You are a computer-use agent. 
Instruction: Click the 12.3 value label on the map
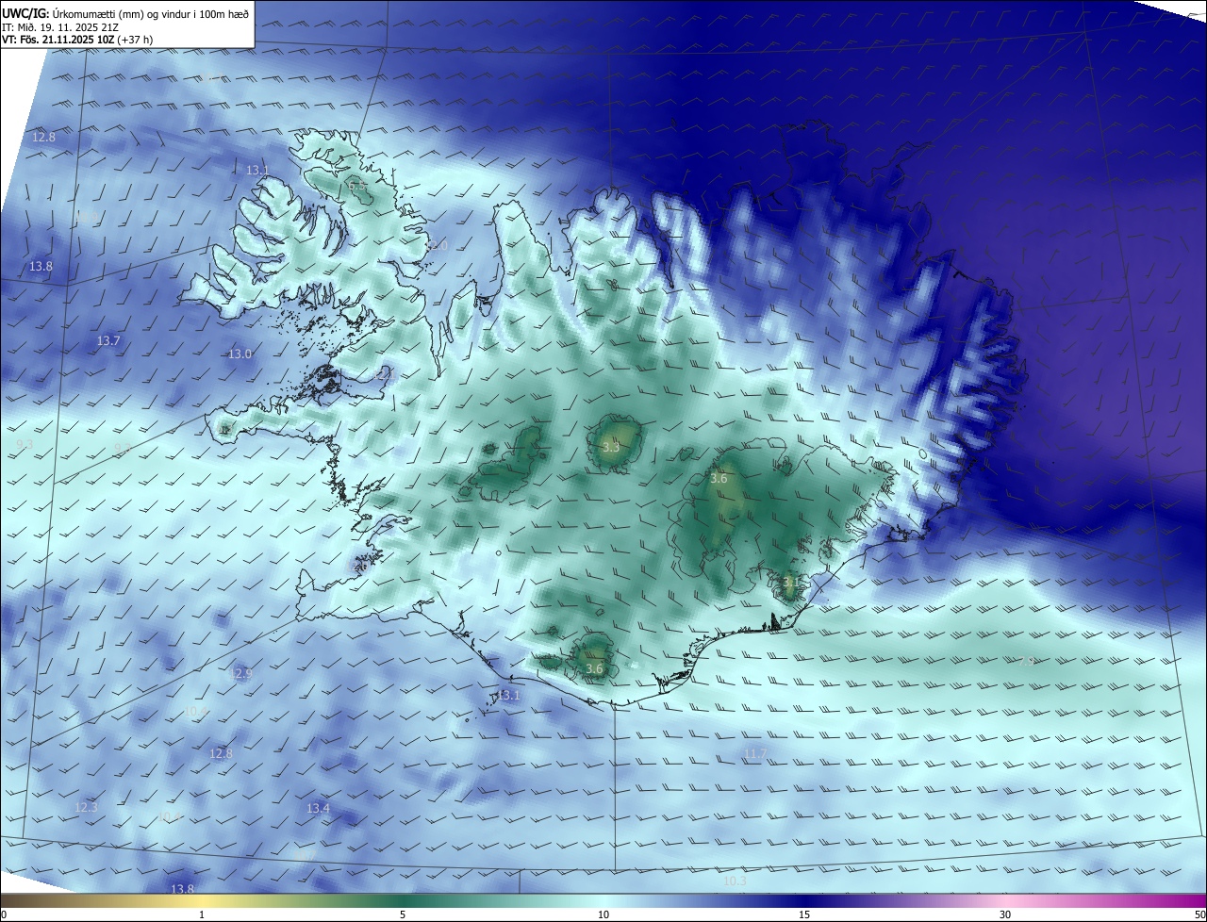click(x=86, y=808)
